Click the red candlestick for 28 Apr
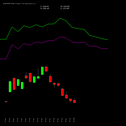 pos(62,92)
